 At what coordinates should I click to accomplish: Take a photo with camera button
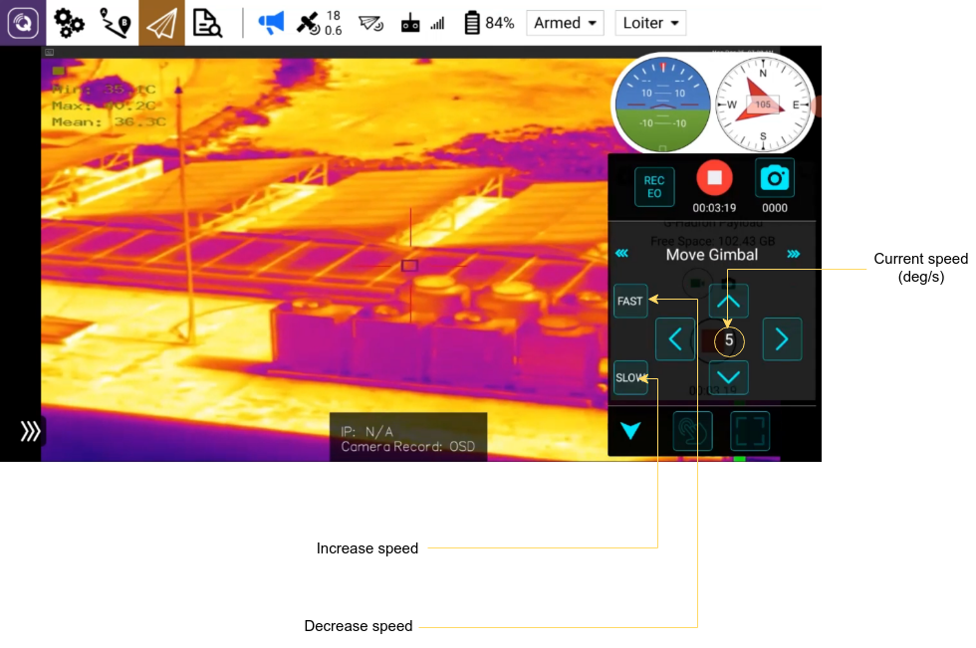[x=774, y=179]
